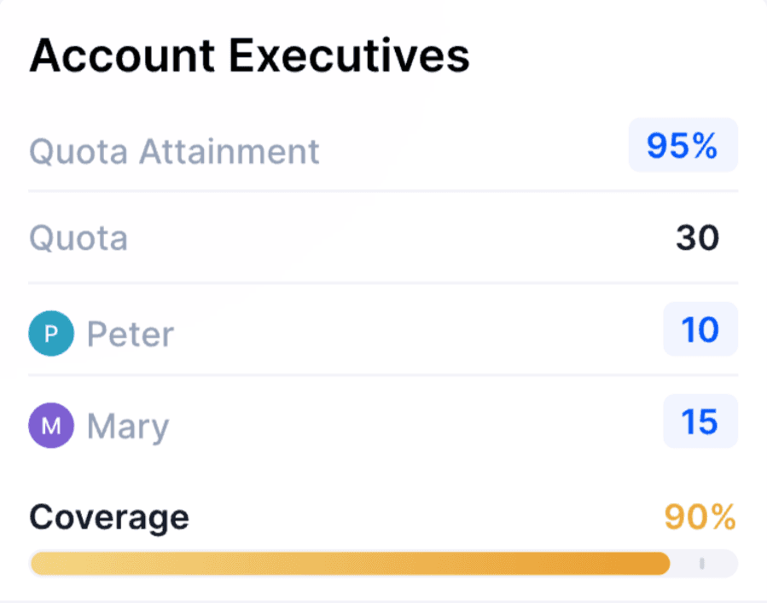The width and height of the screenshot is (767, 603).
Task: Click the divider line below Quota row
Action: point(383,282)
